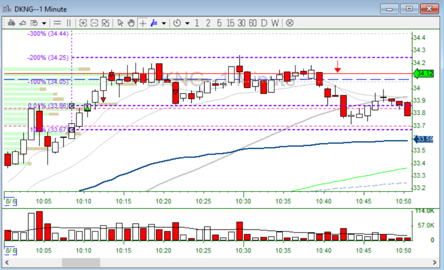Select the Daily (D) timeframe
Screen dimensions: 444x270
[264, 23]
